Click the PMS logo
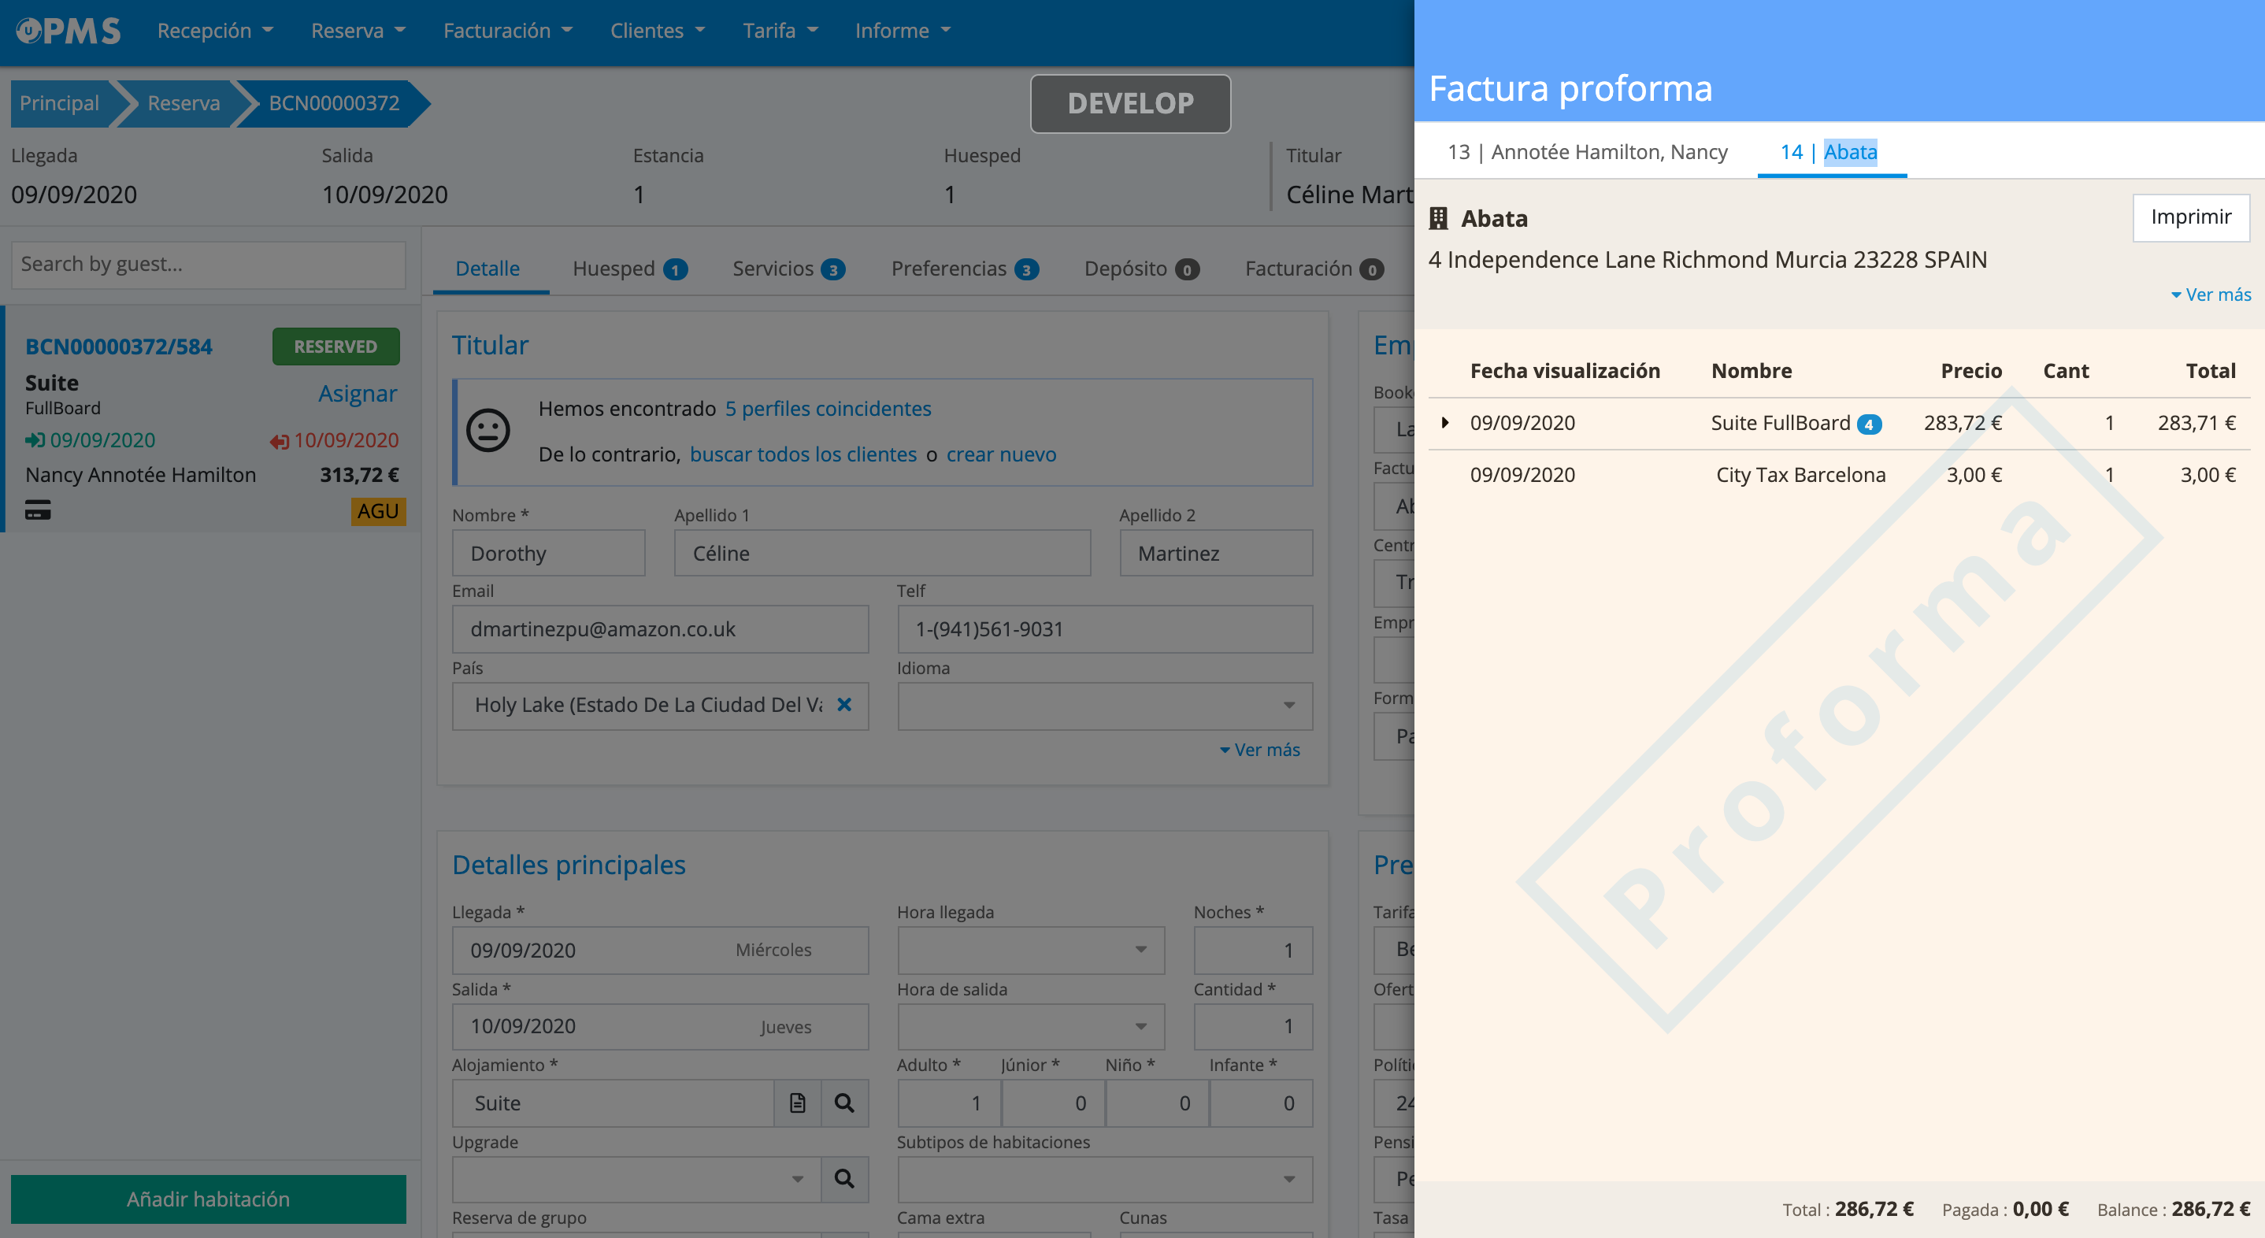 [x=69, y=31]
